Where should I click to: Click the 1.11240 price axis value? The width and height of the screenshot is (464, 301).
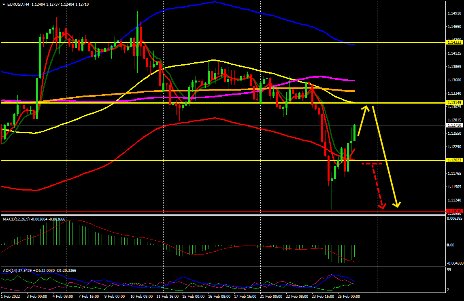pos(455,200)
